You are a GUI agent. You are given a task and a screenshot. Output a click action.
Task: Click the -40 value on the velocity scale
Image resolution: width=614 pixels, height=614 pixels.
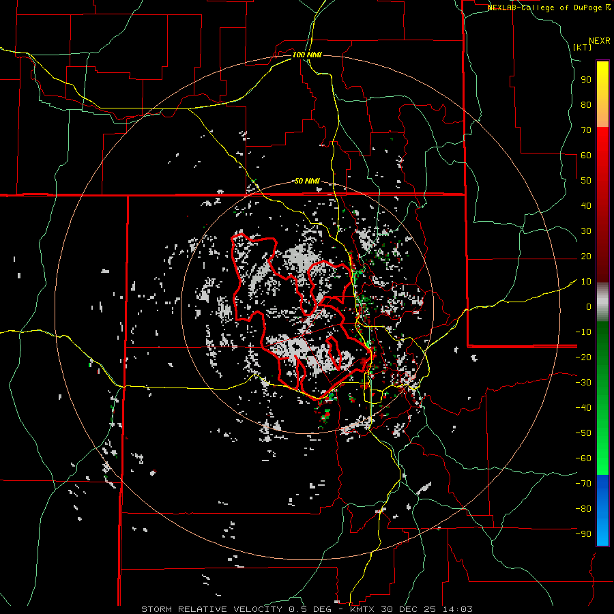[583, 408]
